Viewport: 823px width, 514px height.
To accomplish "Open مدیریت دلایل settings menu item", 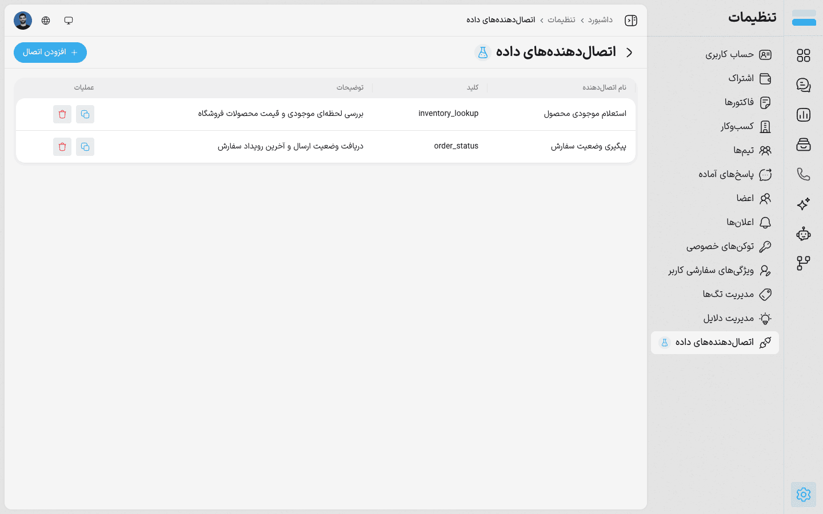I will pos(715,318).
